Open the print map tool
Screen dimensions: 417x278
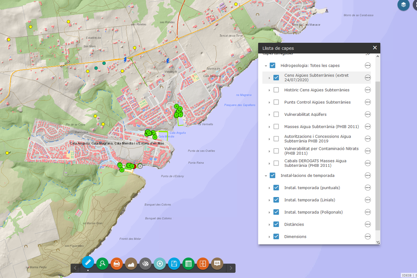117,264
